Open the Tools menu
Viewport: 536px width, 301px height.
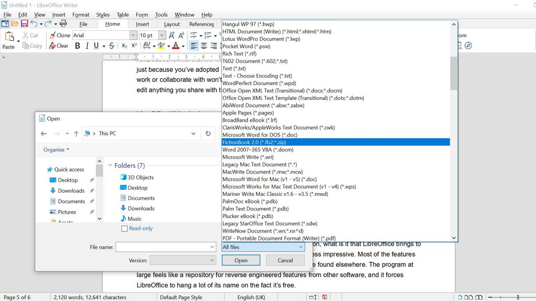tap(161, 15)
